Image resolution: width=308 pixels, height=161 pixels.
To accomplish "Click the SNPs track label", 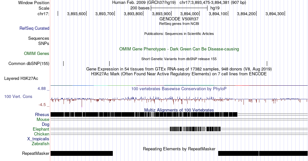I will pos(44,43).
